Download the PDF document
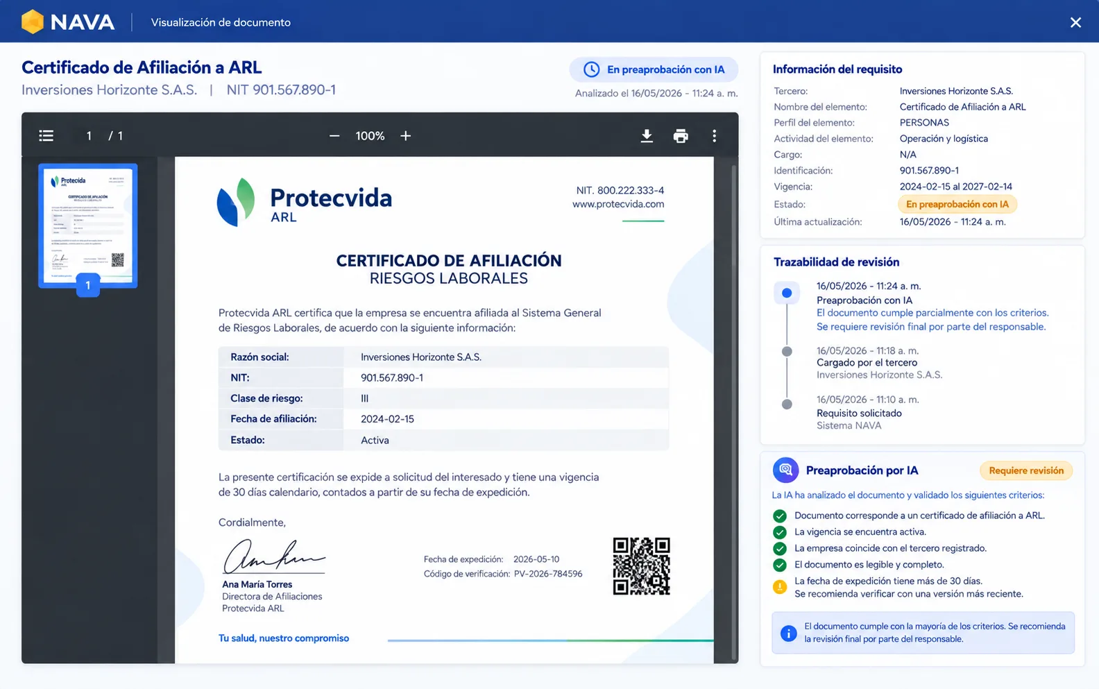 pyautogui.click(x=647, y=136)
